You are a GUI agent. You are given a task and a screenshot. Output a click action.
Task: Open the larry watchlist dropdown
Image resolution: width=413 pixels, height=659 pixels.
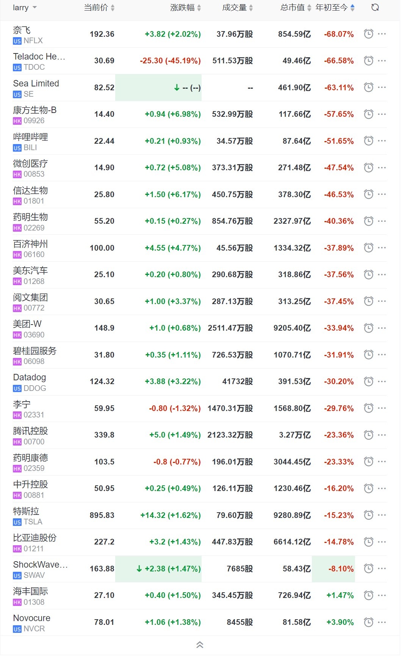25,8
